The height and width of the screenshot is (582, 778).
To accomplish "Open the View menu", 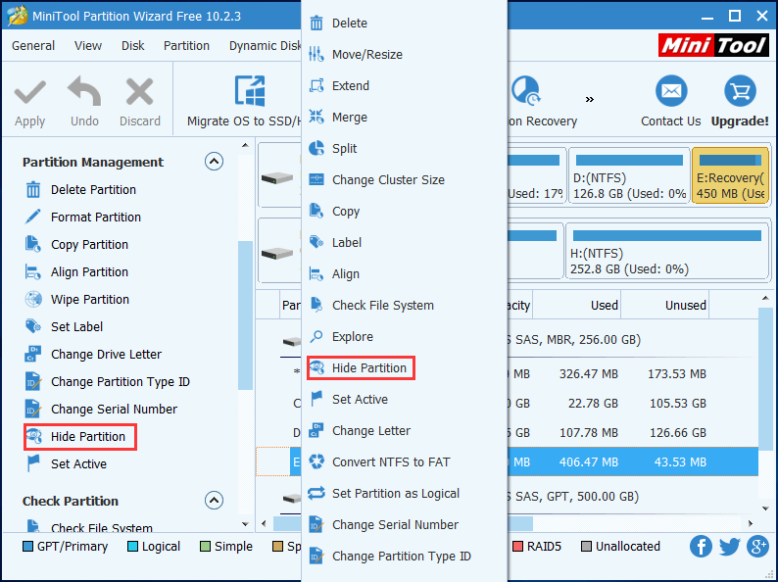I will (x=88, y=46).
